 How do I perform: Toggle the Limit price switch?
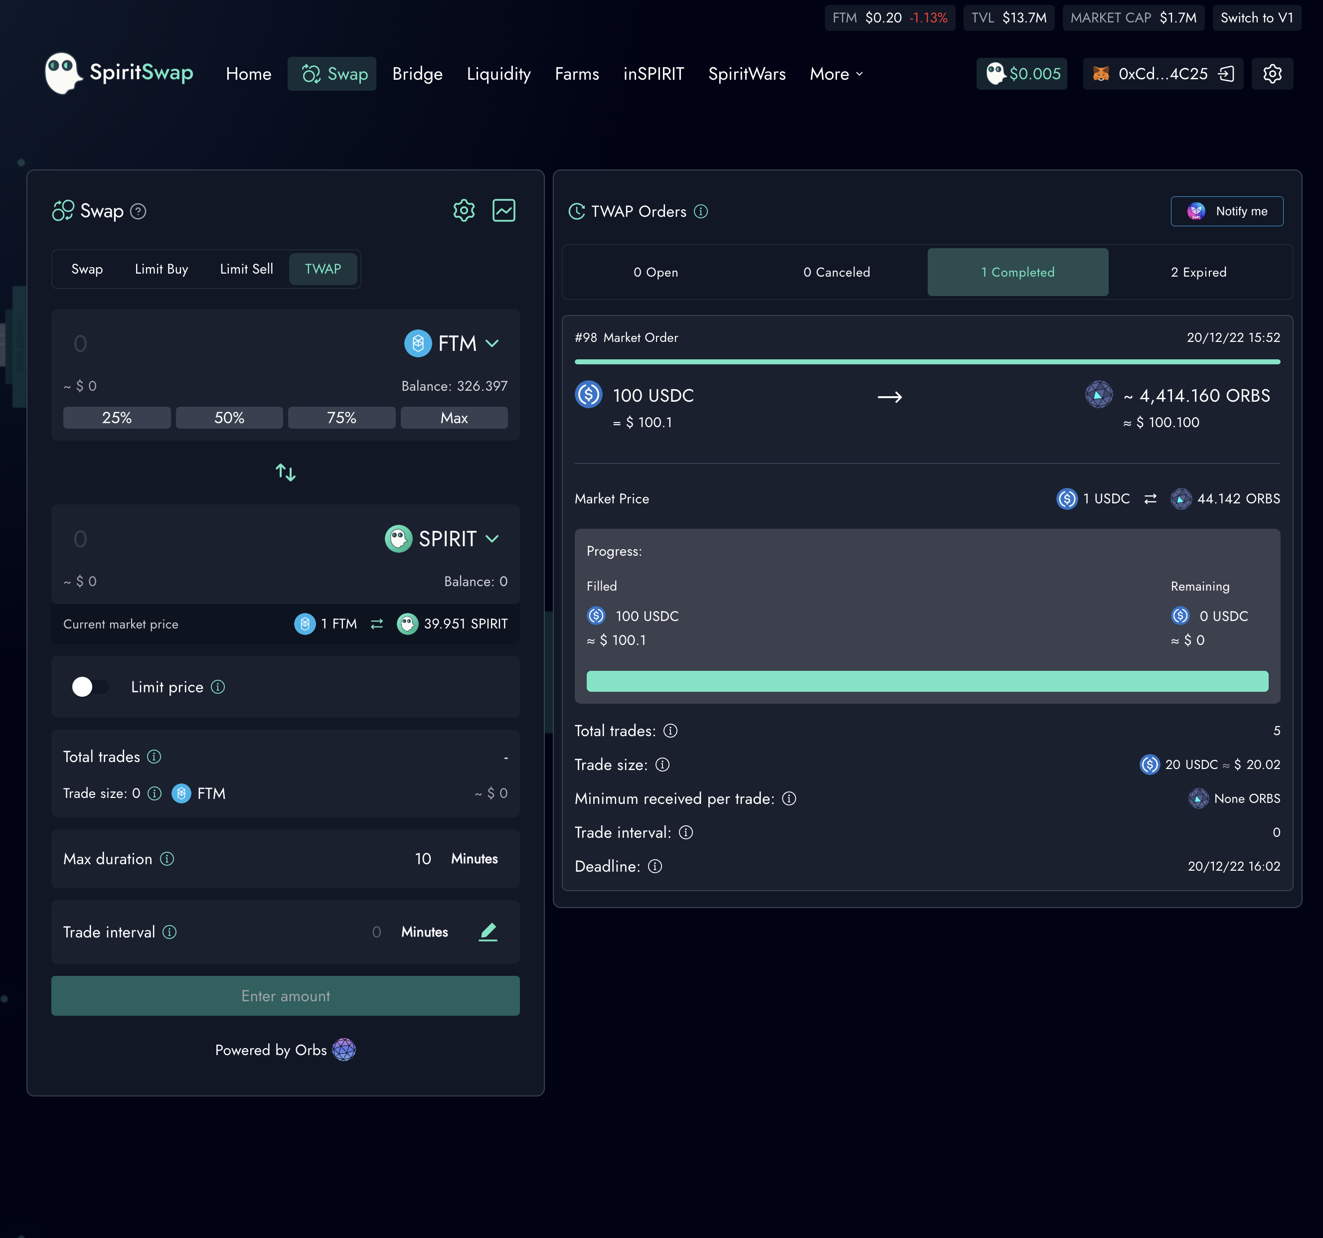(90, 687)
